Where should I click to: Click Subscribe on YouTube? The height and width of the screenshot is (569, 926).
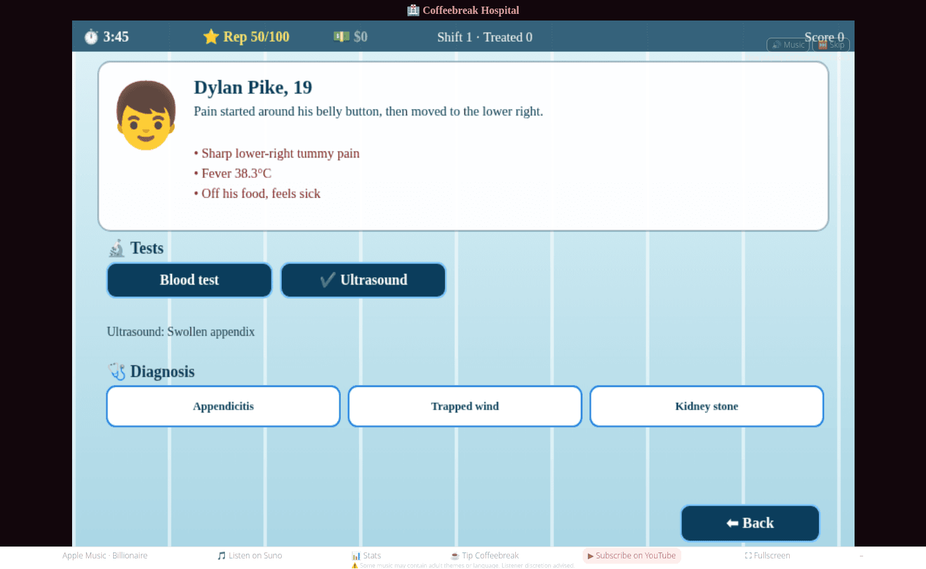(x=632, y=556)
